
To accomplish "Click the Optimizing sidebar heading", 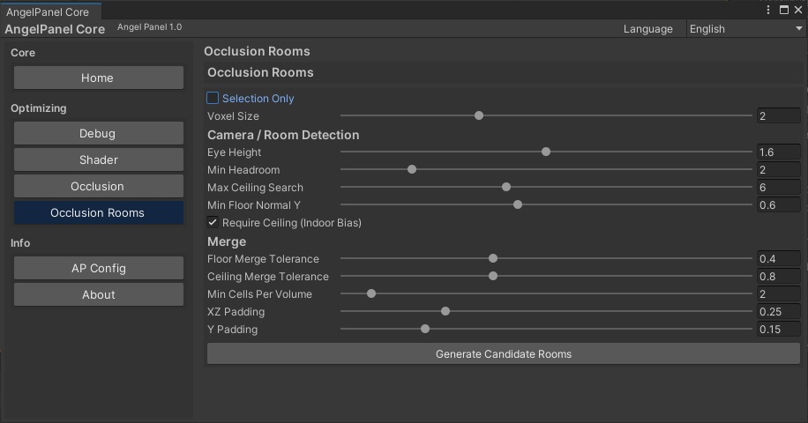I will [x=39, y=108].
